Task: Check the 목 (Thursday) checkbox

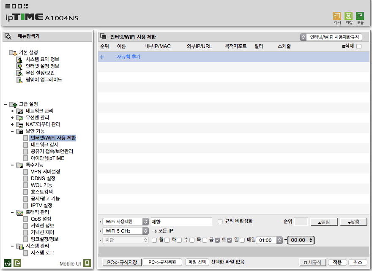Action: coord(192,240)
